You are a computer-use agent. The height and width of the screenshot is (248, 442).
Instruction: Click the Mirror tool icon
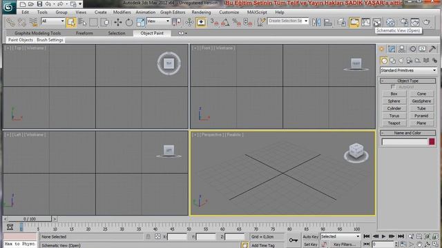pyautogui.click(x=316, y=22)
